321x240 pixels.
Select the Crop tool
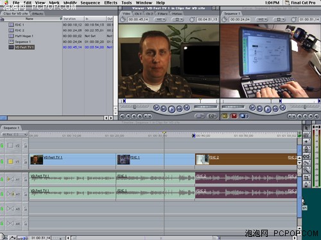click(x=306, y=177)
